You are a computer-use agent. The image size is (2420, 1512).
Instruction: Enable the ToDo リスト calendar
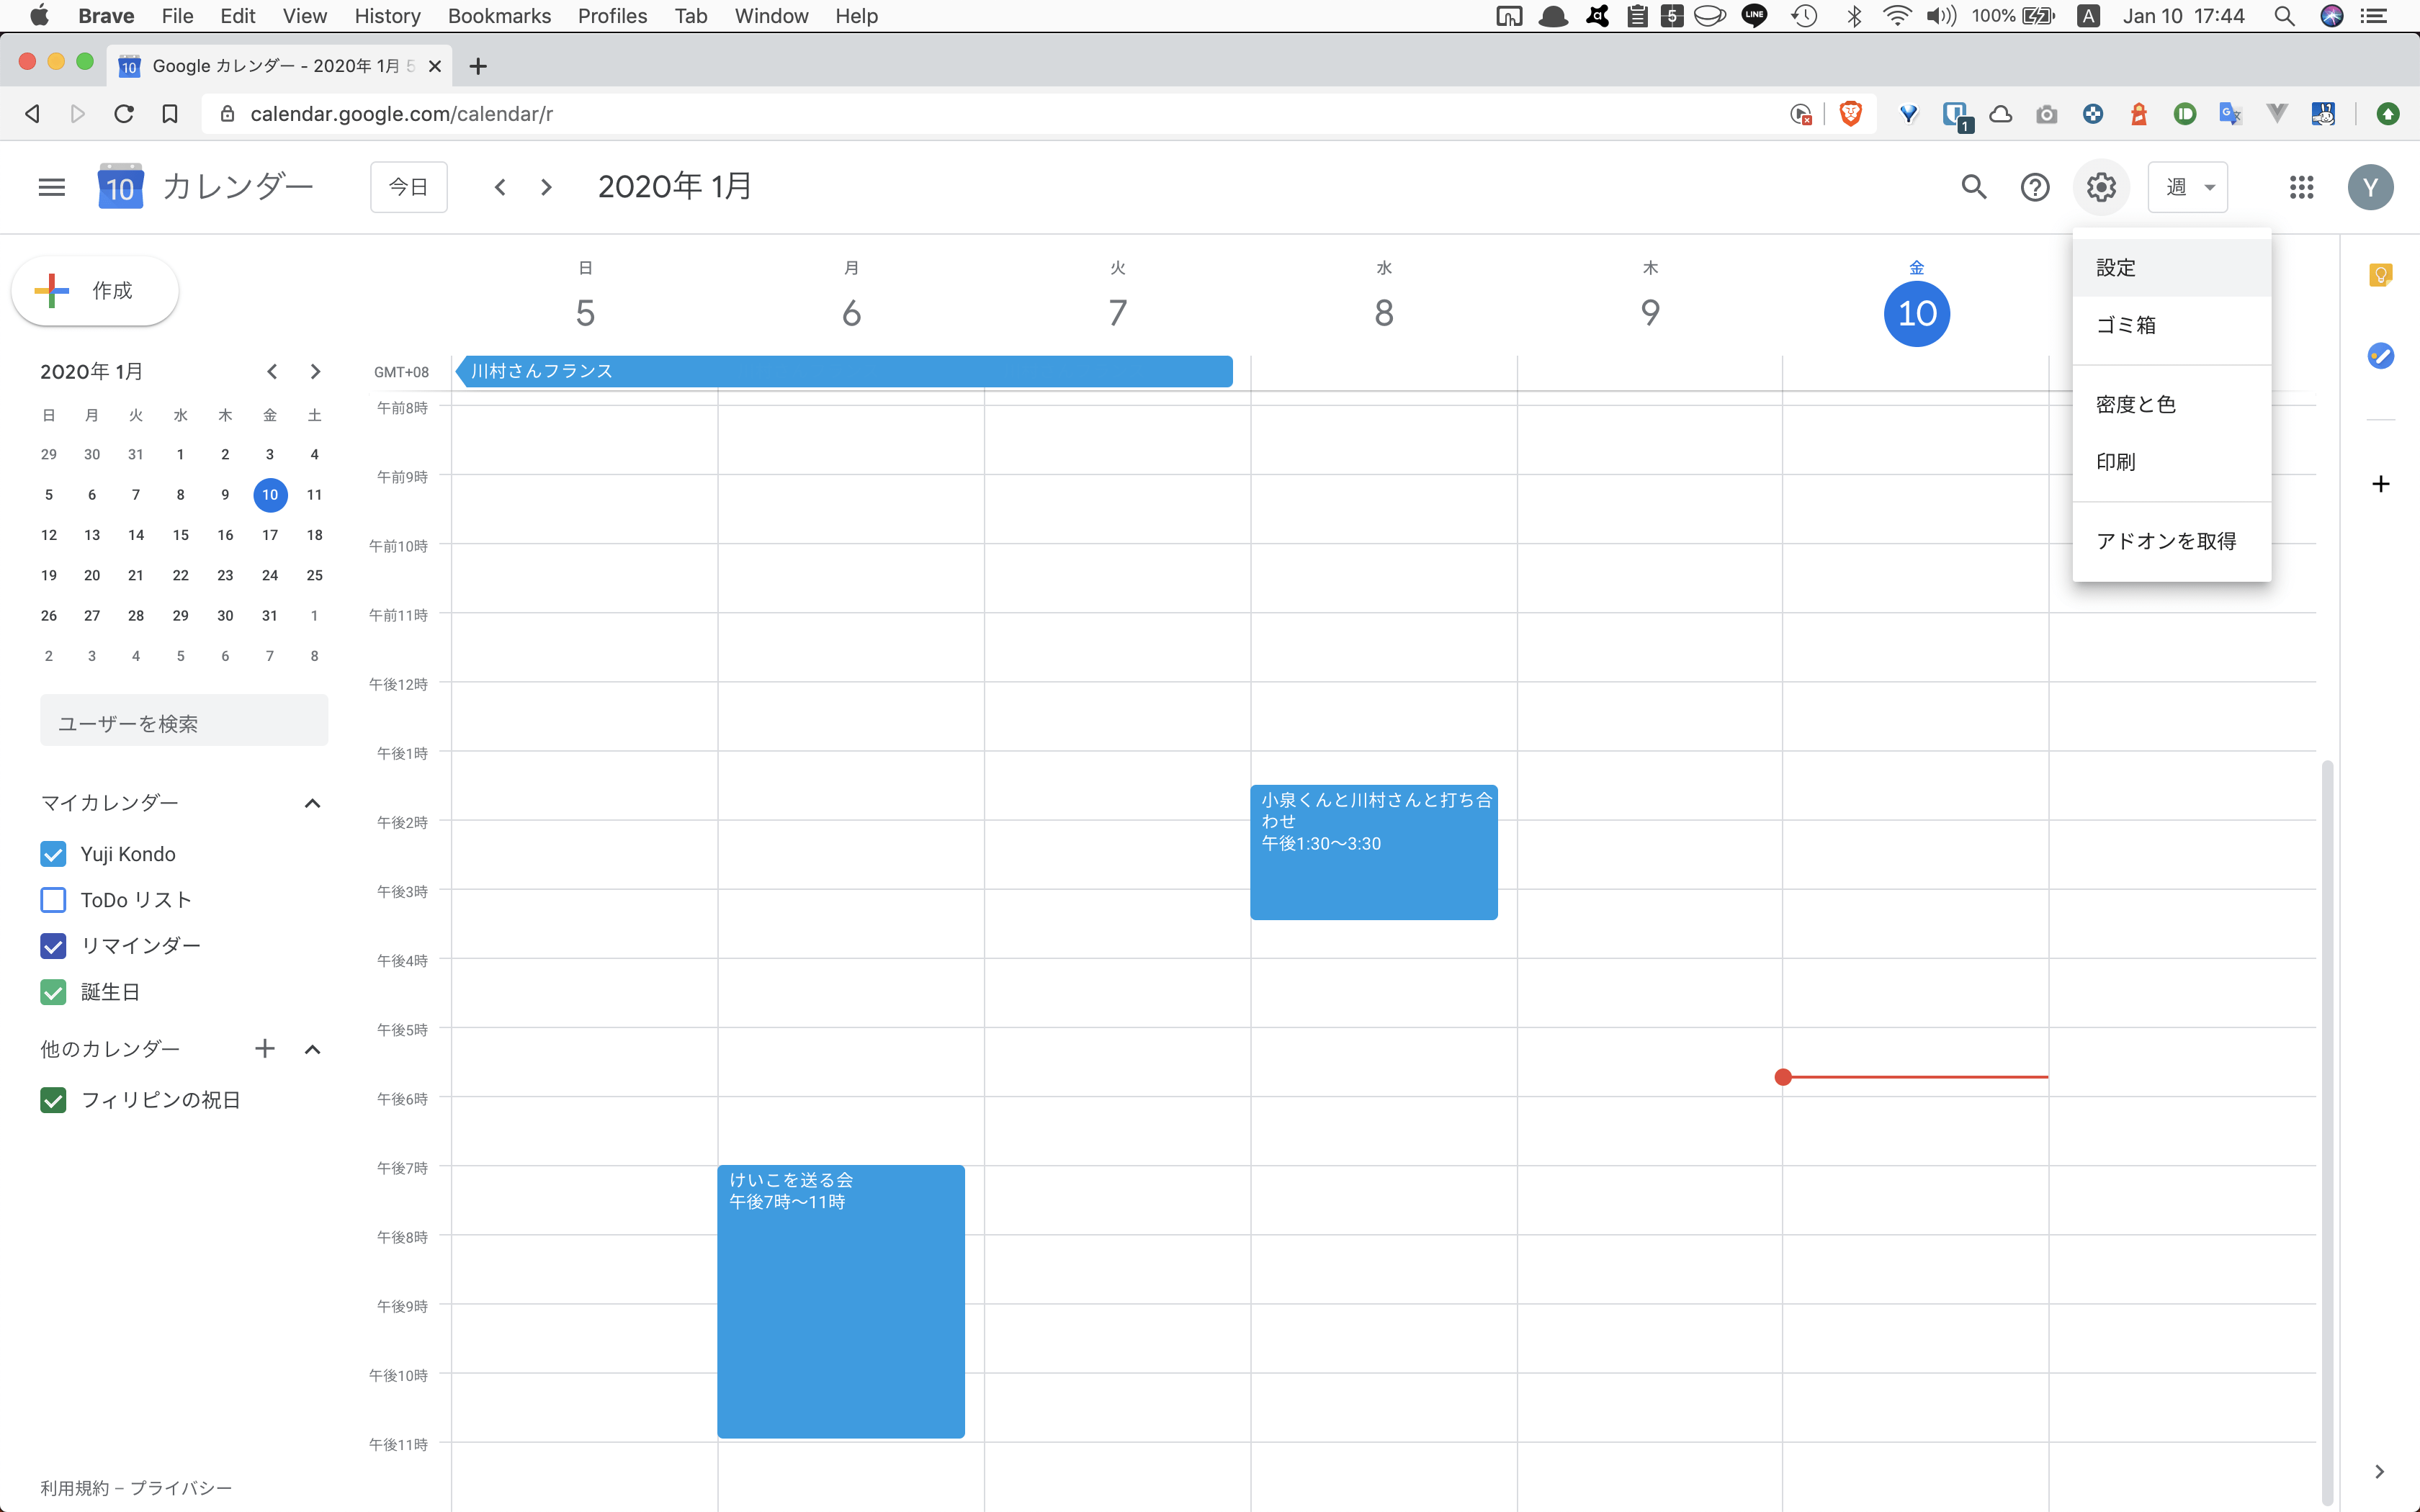(x=53, y=899)
